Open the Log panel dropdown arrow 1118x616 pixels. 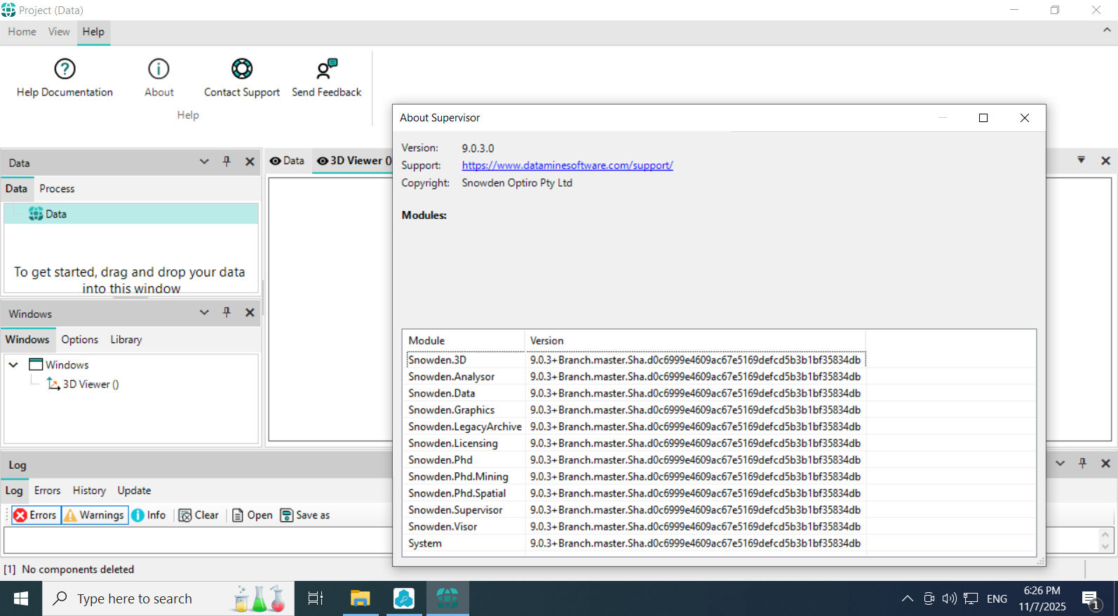point(1060,464)
